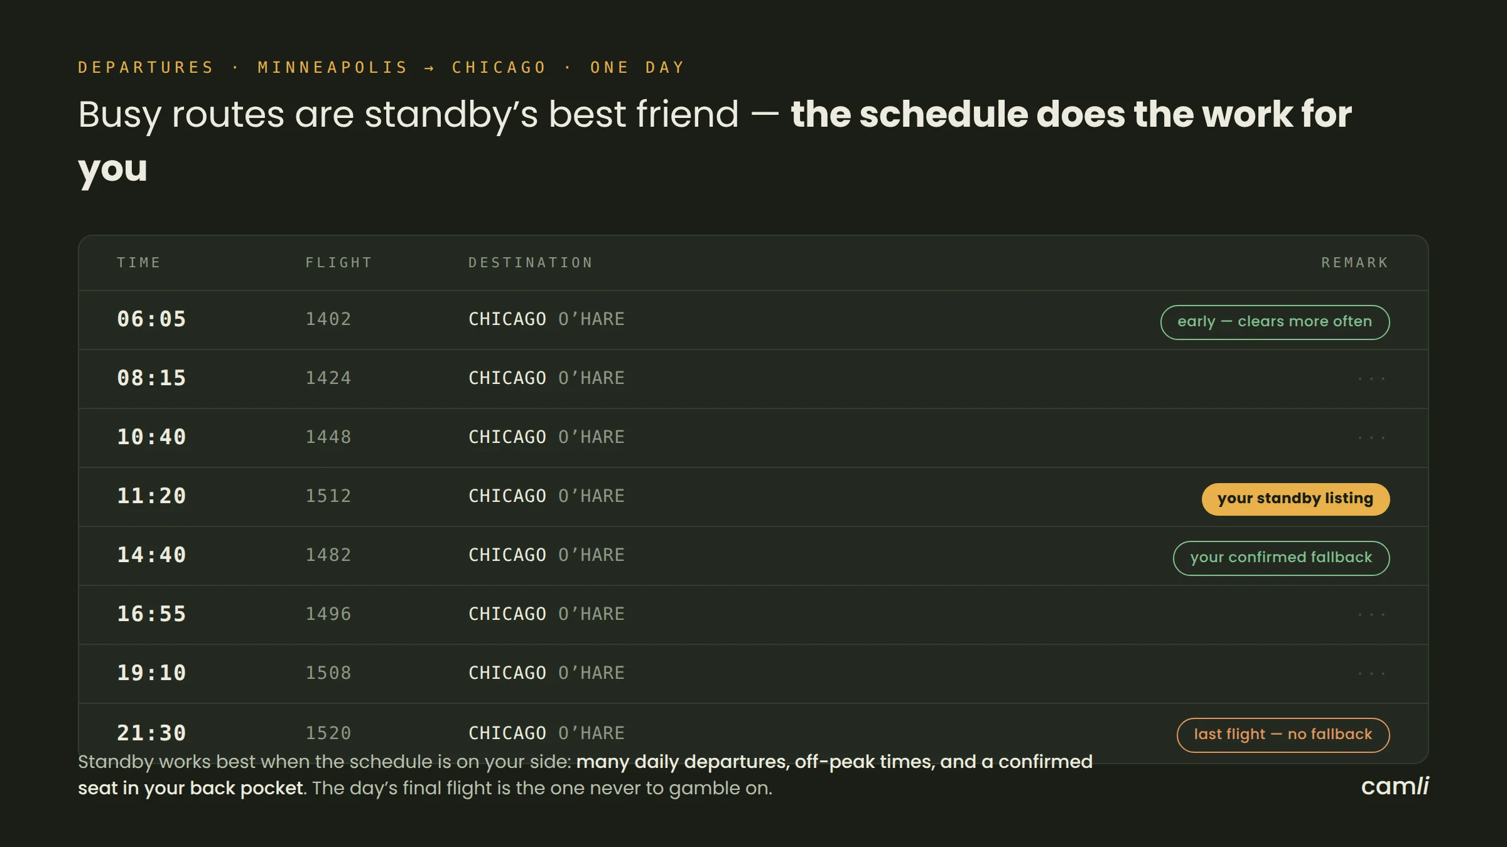Select Chicago O'Hare destination for flight 1520

[x=546, y=733]
